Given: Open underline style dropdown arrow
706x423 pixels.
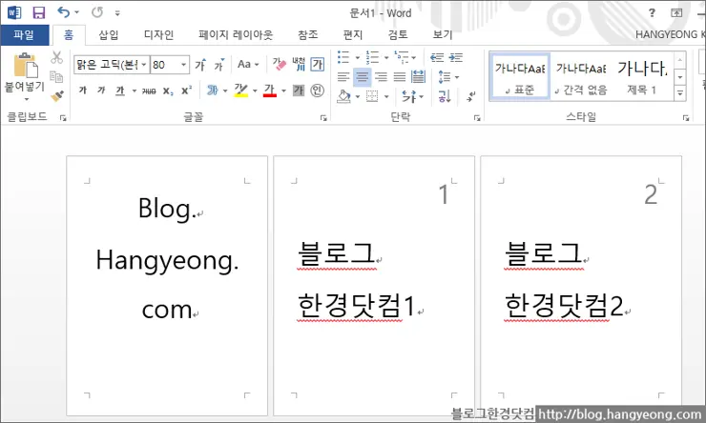Looking at the screenshot, I should coord(135,91).
